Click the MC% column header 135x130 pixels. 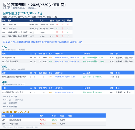click(x=54, y=116)
